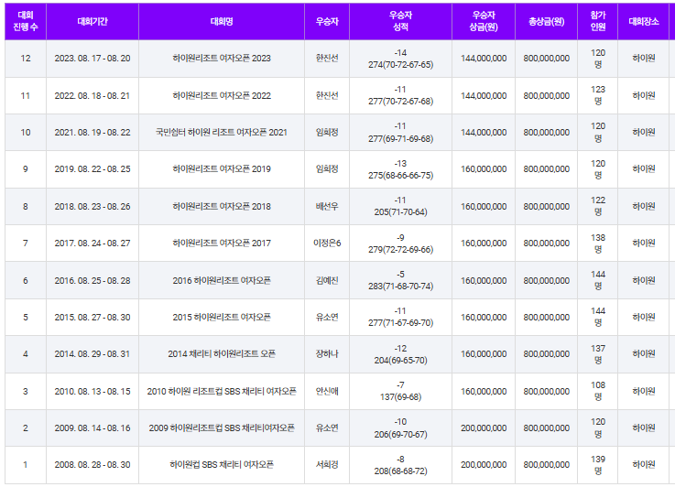The image size is (675, 487).
Task: Select '2016 하이원리조트 여자오픈' cell
Action: point(222,280)
